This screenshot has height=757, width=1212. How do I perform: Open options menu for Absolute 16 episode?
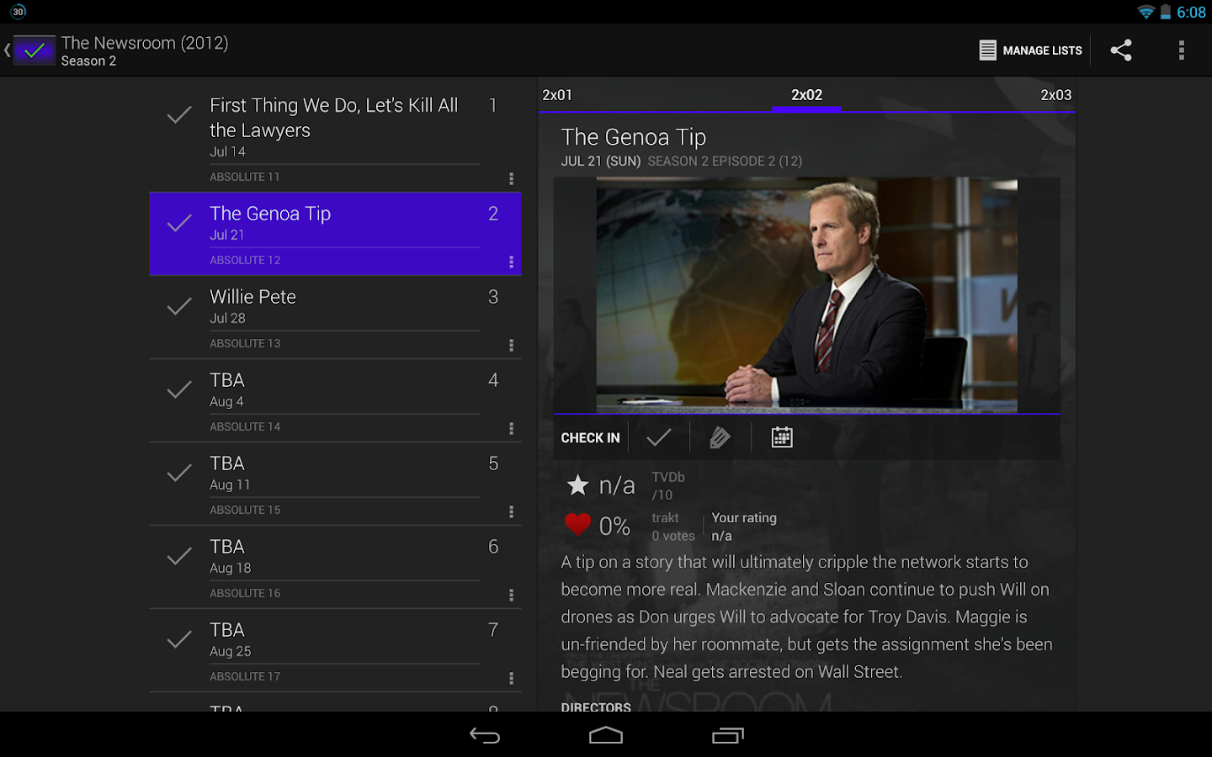(x=511, y=595)
